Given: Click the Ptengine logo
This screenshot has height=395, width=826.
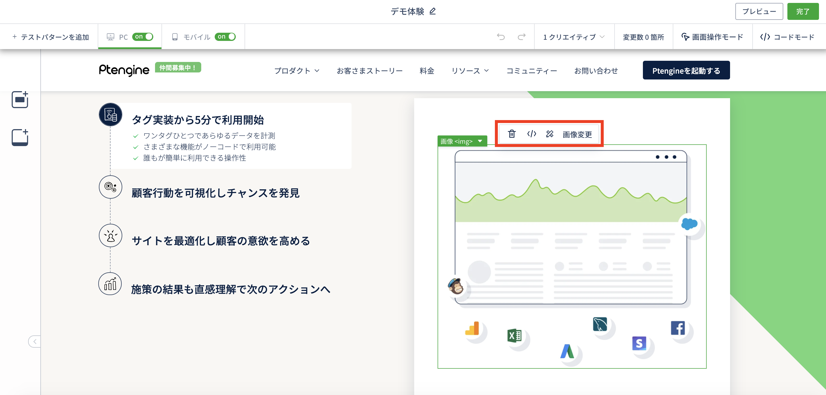Looking at the screenshot, I should click(124, 70).
